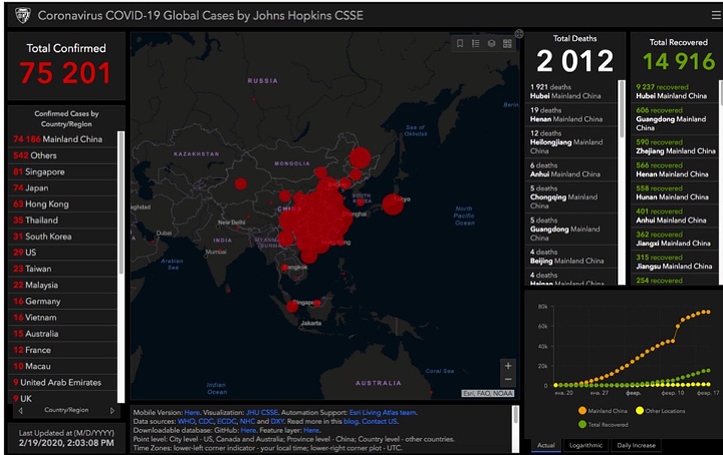Zoom in on the map with plus
The height and width of the screenshot is (455, 723).
click(x=508, y=366)
